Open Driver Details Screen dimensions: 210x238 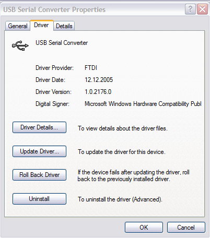pos(39,127)
